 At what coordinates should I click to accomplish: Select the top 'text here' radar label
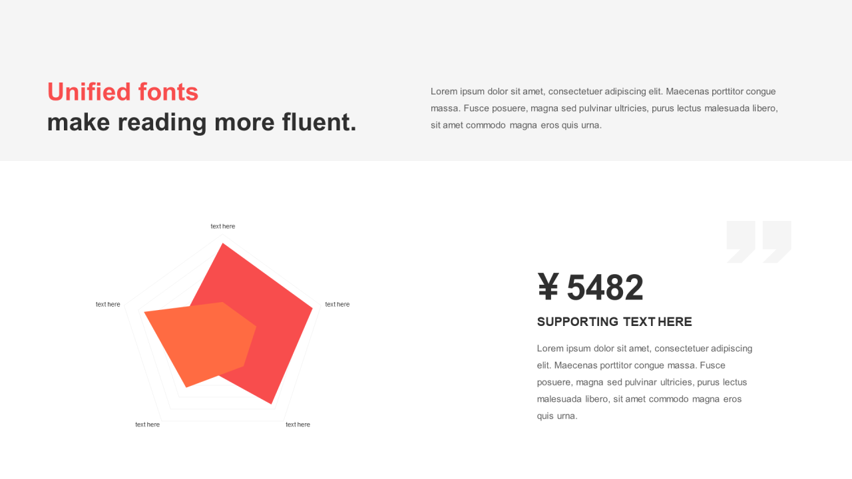click(223, 226)
